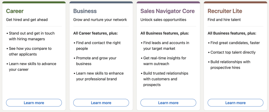Select Learn more for Recruiter Lite
Screen dimensions: 269x112
point(235,103)
